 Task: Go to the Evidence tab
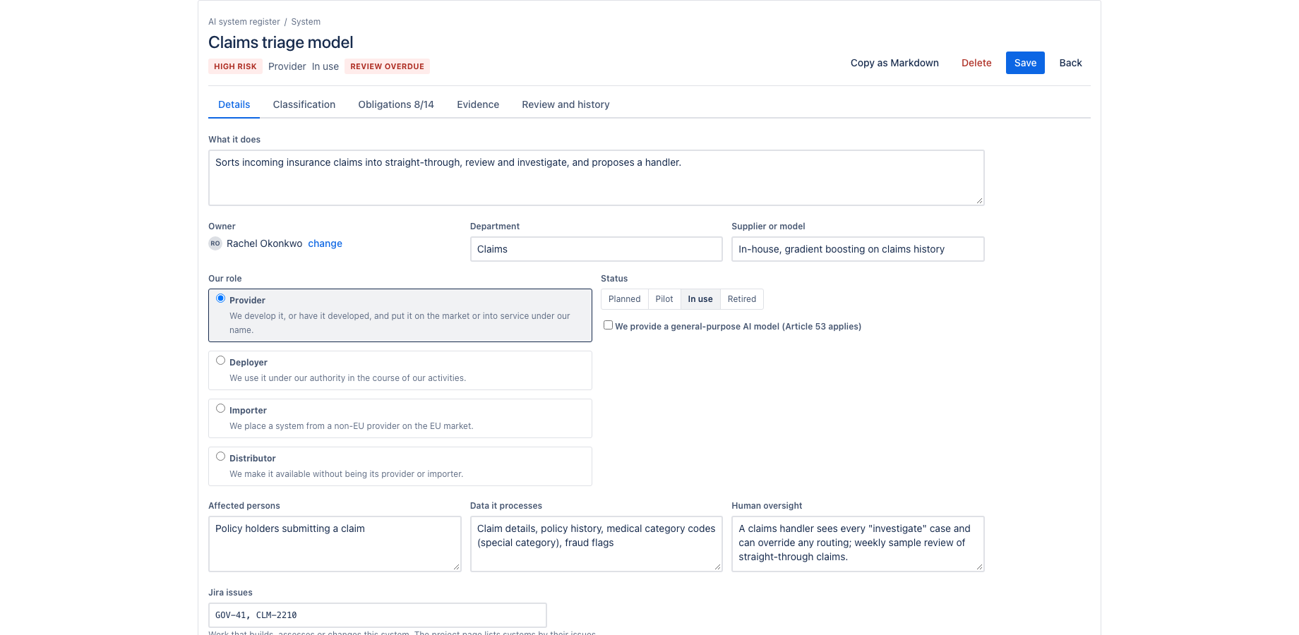point(478,104)
